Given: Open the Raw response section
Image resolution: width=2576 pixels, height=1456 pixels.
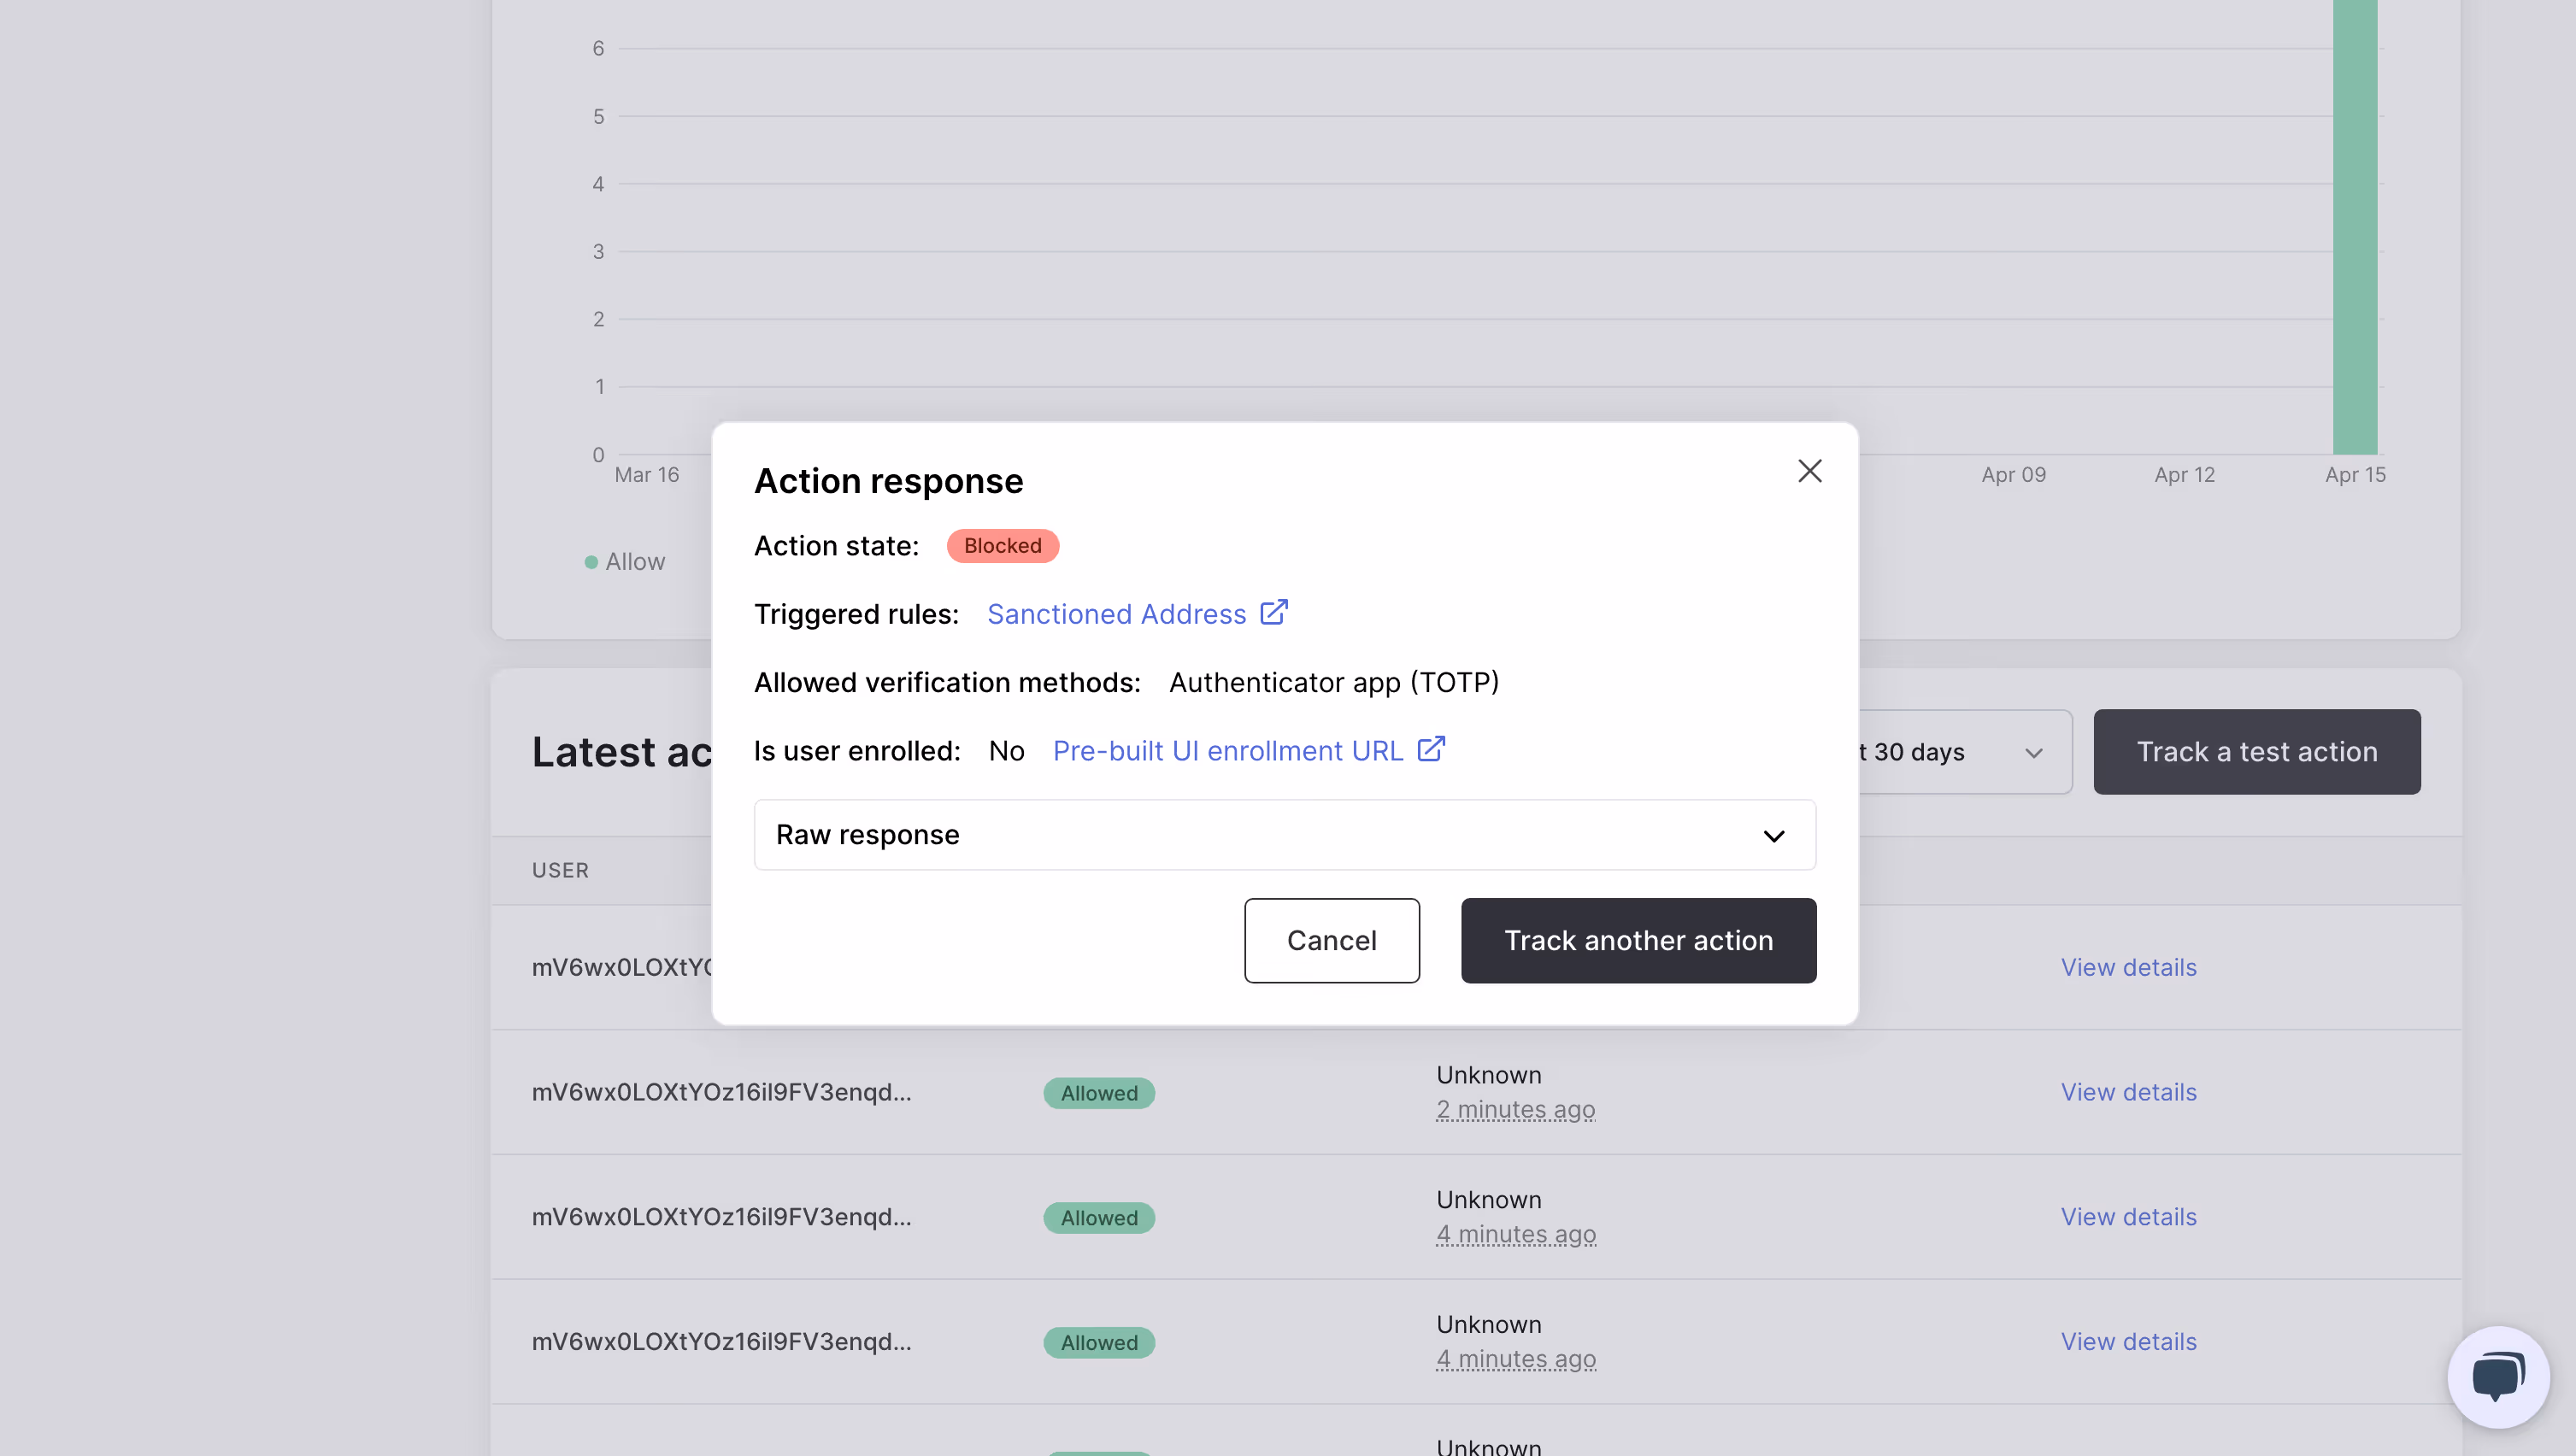Looking at the screenshot, I should pyautogui.click(x=1284, y=835).
